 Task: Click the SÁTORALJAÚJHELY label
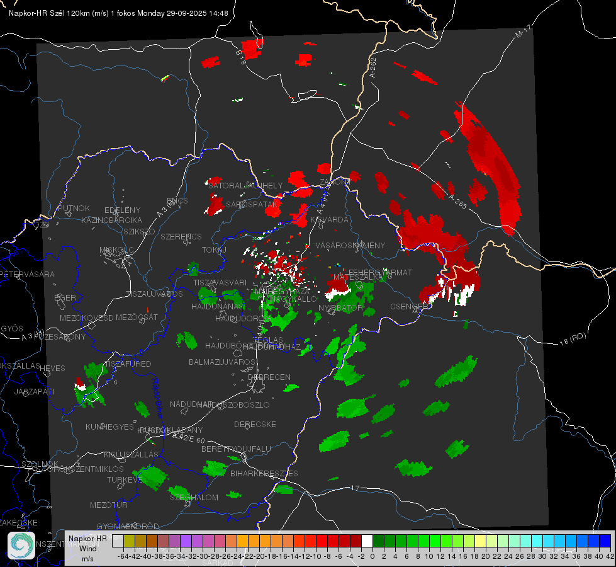tap(245, 186)
